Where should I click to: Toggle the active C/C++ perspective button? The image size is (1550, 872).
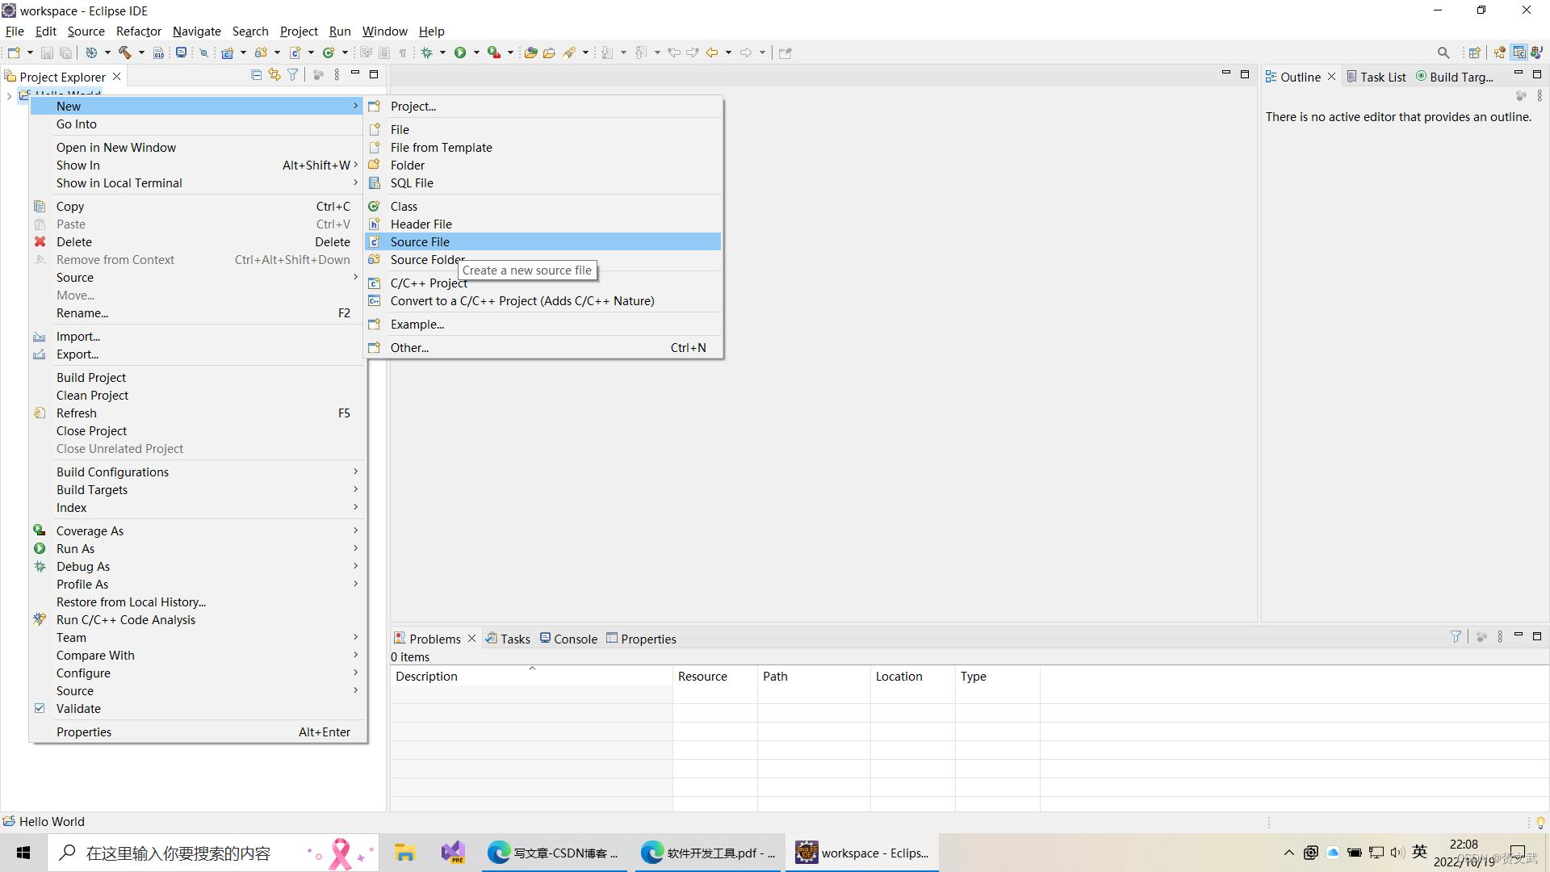1519,52
